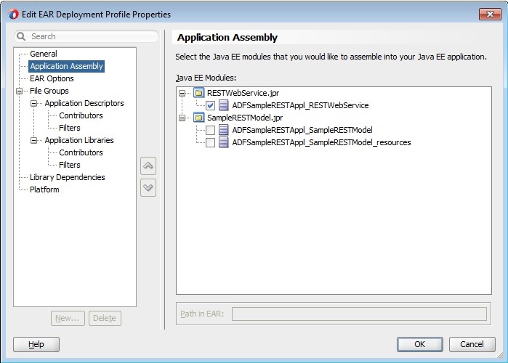
Task: Open the Library Dependencies category
Action: coord(67,177)
